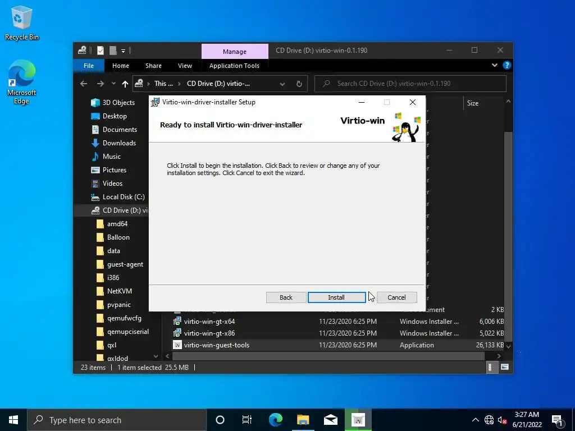Open Recycle Bin on desktop

pos(22,23)
